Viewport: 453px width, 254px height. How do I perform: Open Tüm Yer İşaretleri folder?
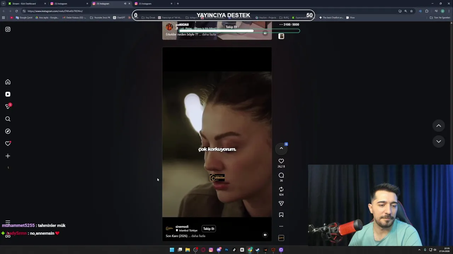tap(440, 18)
